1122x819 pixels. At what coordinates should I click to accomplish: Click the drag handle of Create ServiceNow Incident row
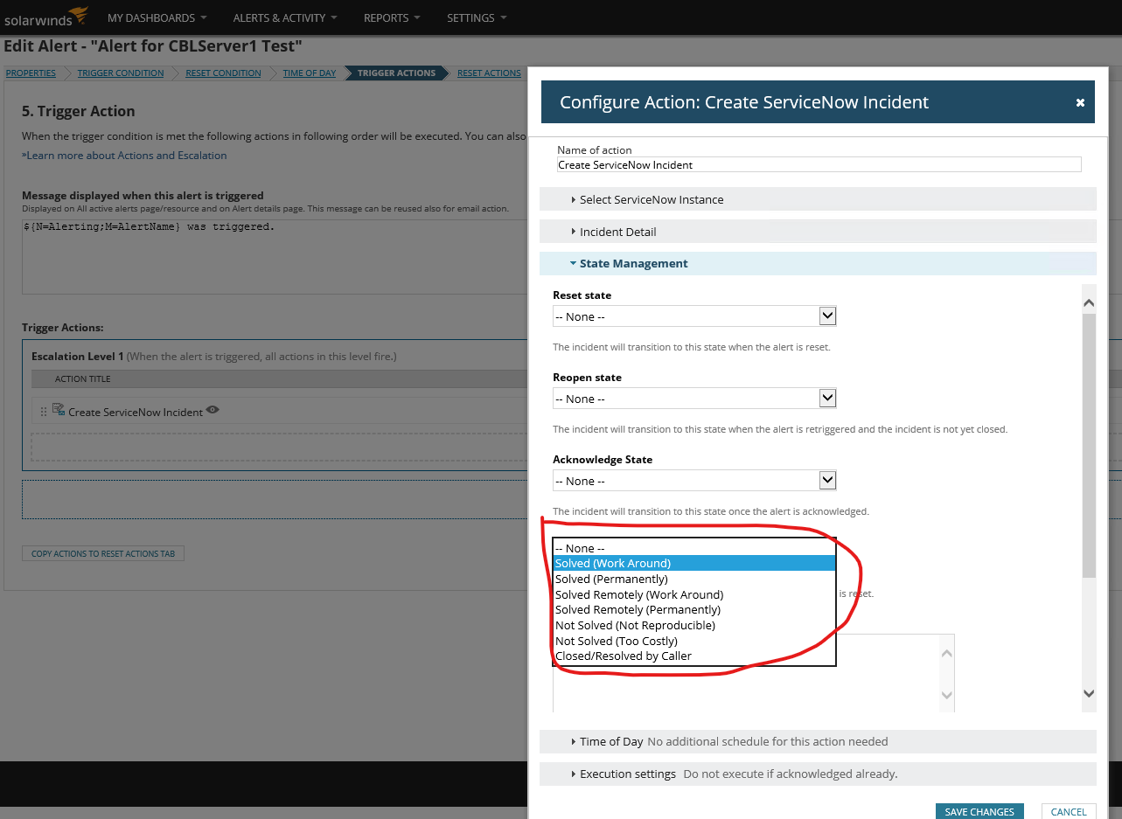point(44,412)
